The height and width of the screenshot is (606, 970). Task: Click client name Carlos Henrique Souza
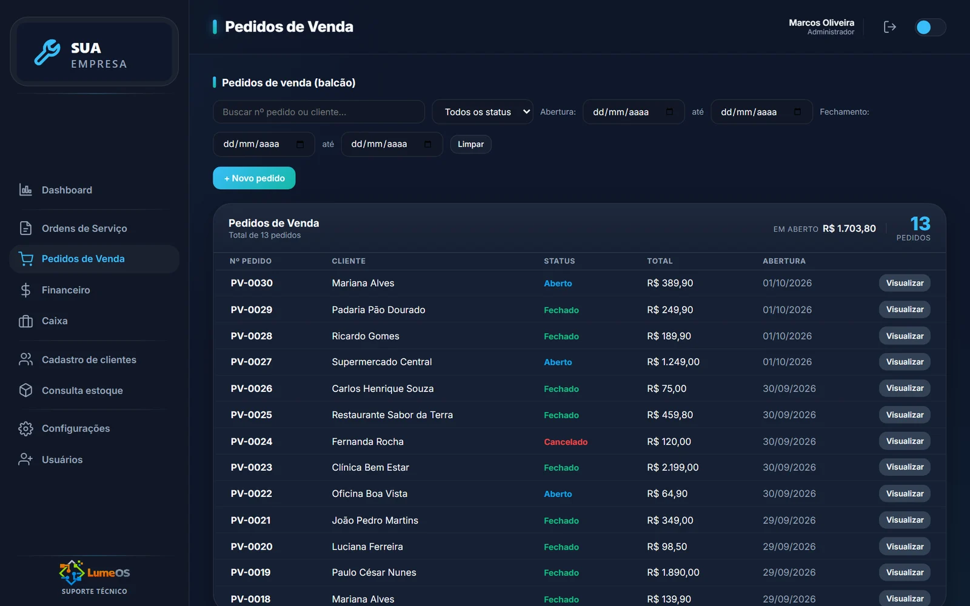pos(383,388)
